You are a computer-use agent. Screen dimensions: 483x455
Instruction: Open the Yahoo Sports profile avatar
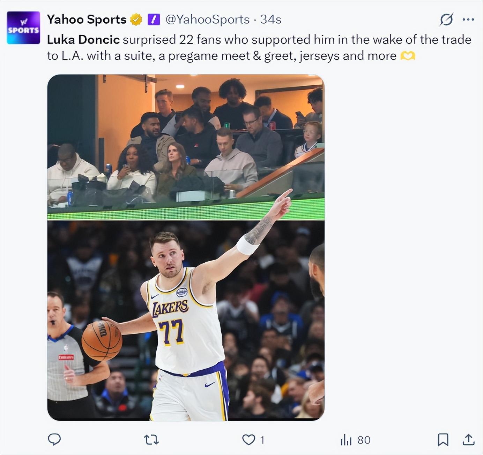coord(23,28)
